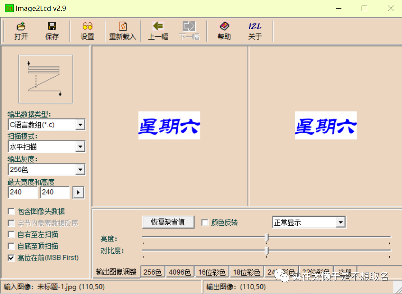This screenshot has width=402, height=294.
Task: Toggle 自右至左扫描 checkbox
Action: pyautogui.click(x=12, y=235)
